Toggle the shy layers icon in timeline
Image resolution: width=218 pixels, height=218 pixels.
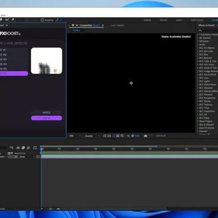coord(18,148)
